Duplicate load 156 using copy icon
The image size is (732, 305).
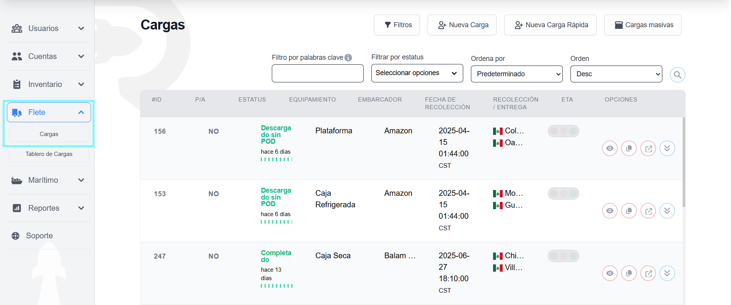tap(629, 148)
